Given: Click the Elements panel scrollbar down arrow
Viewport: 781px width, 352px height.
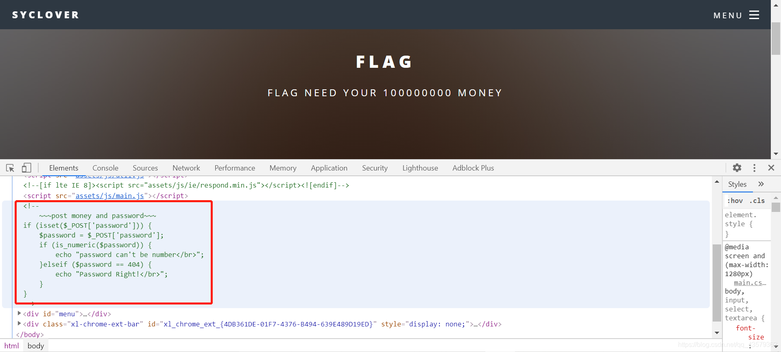Looking at the screenshot, I should click(717, 333).
